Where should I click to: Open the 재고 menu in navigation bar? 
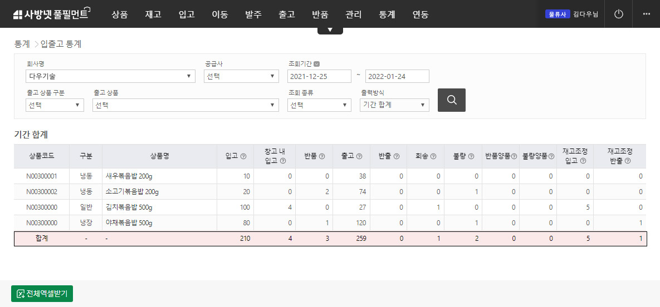(x=153, y=14)
